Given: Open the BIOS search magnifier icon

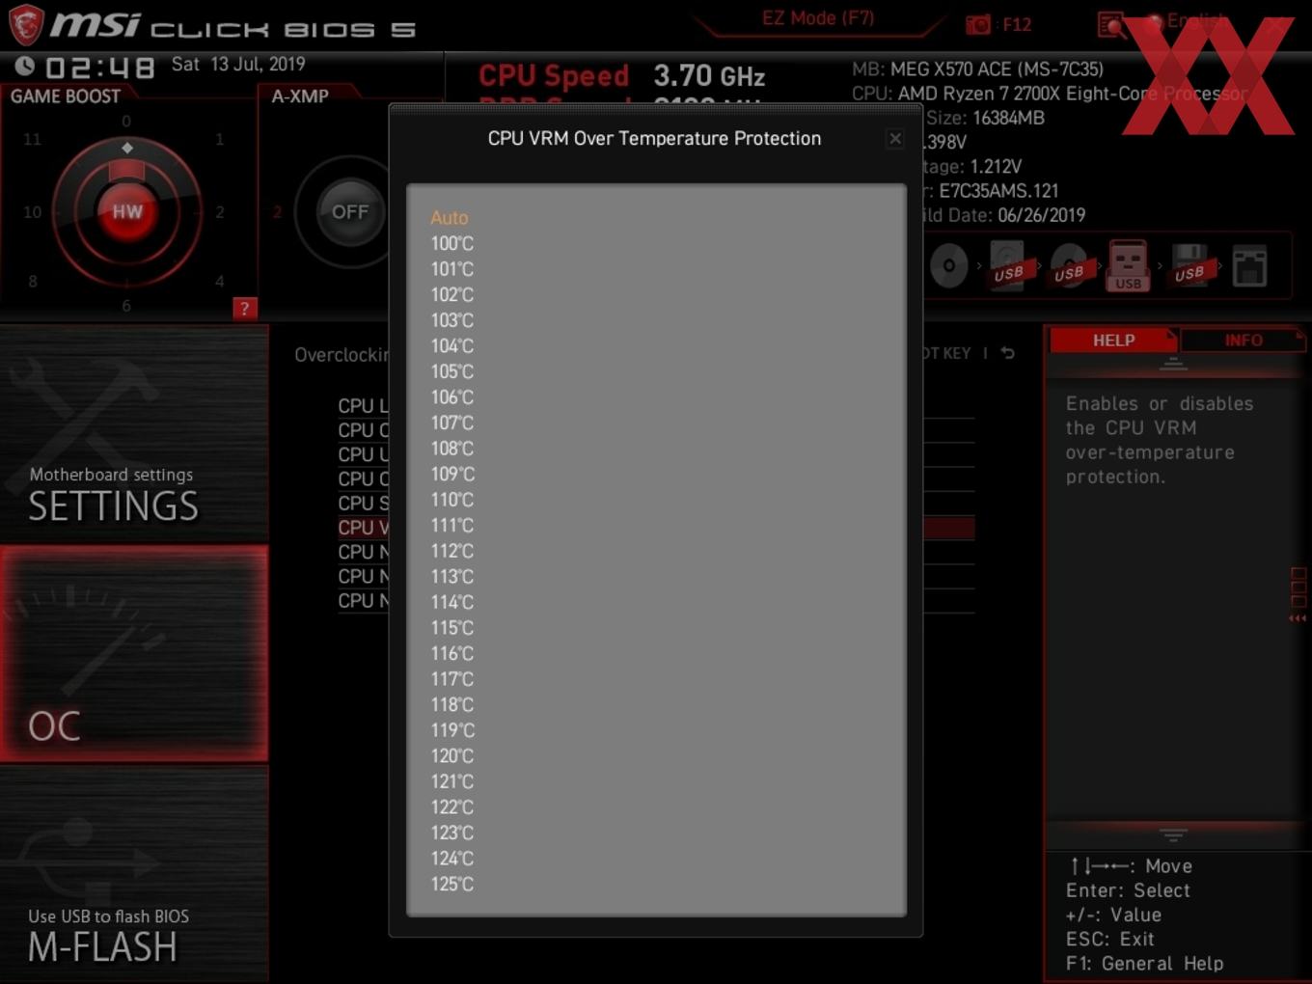Looking at the screenshot, I should coord(1110,24).
